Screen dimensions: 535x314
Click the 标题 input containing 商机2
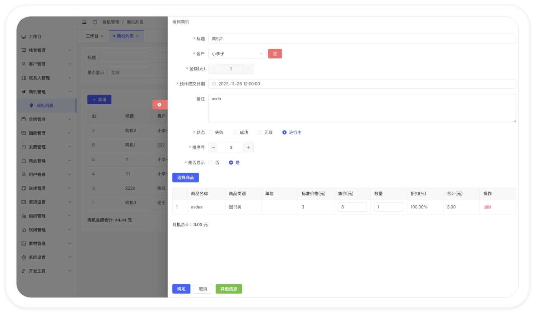pyautogui.click(x=362, y=39)
